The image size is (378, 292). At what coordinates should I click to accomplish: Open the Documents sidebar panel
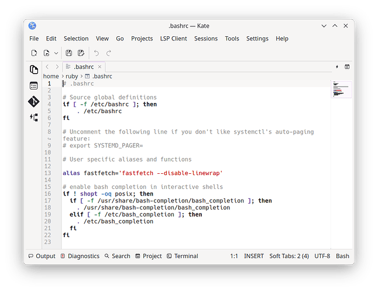point(34,70)
